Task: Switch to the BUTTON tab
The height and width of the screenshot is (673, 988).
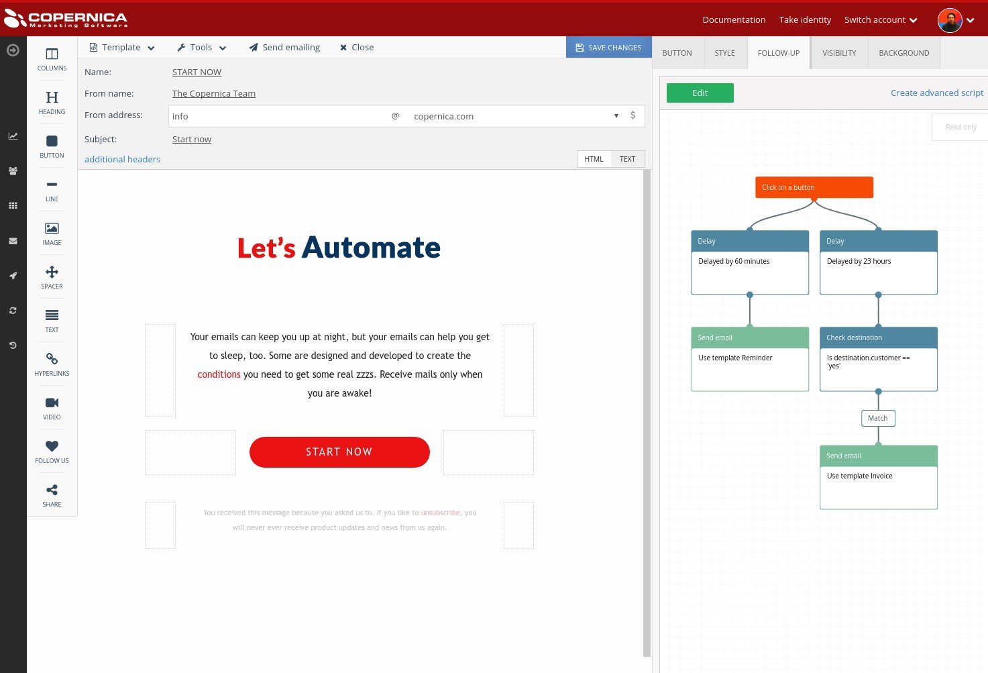Action: coord(677,52)
